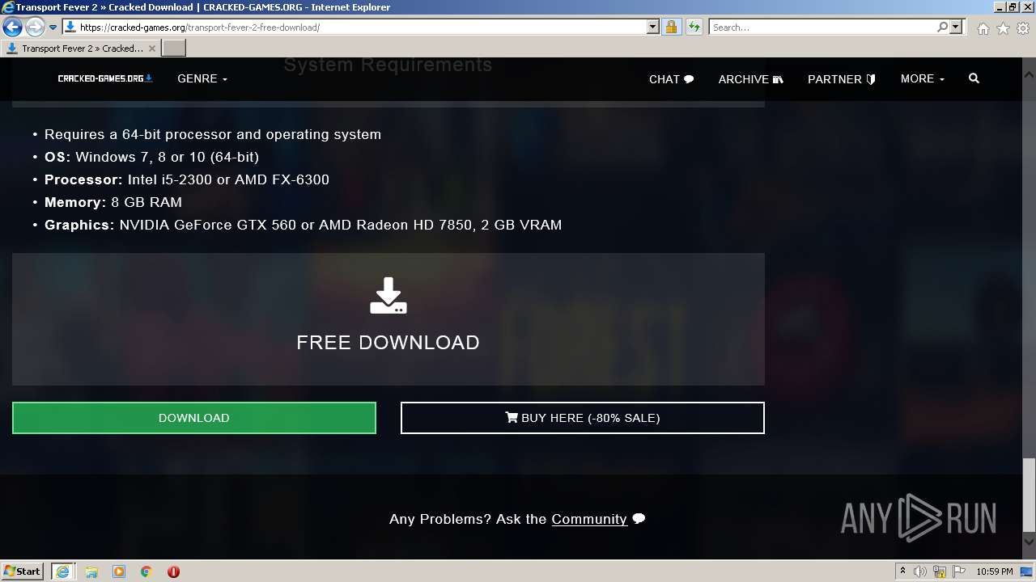Open the search provider dropdown arrow
This screenshot has height=582, width=1036.
(956, 27)
